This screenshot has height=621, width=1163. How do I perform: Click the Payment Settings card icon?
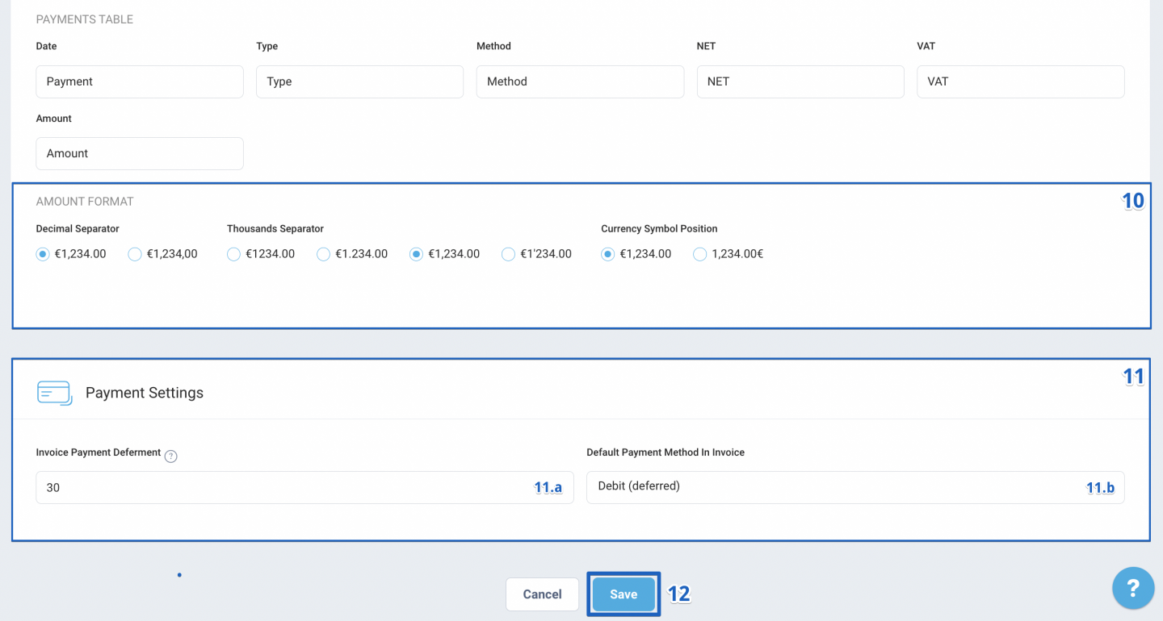click(55, 393)
